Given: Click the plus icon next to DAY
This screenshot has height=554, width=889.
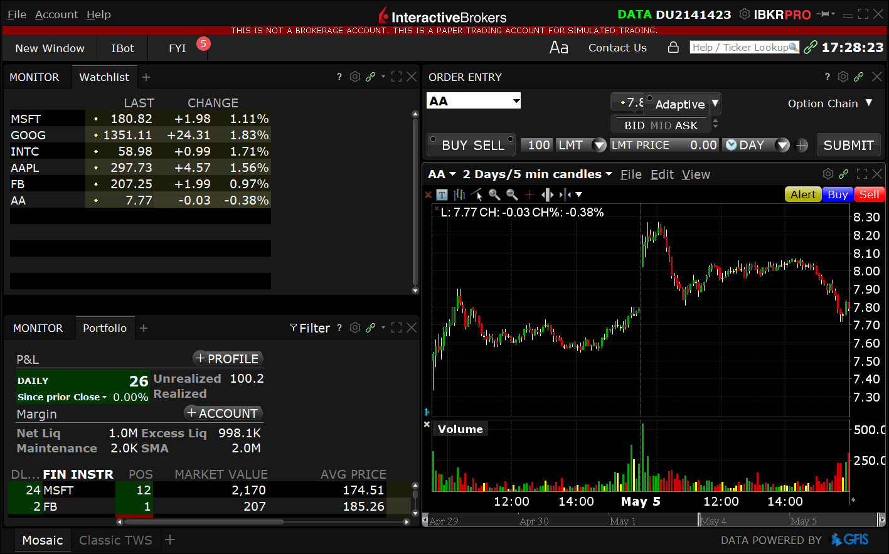Looking at the screenshot, I should (802, 145).
